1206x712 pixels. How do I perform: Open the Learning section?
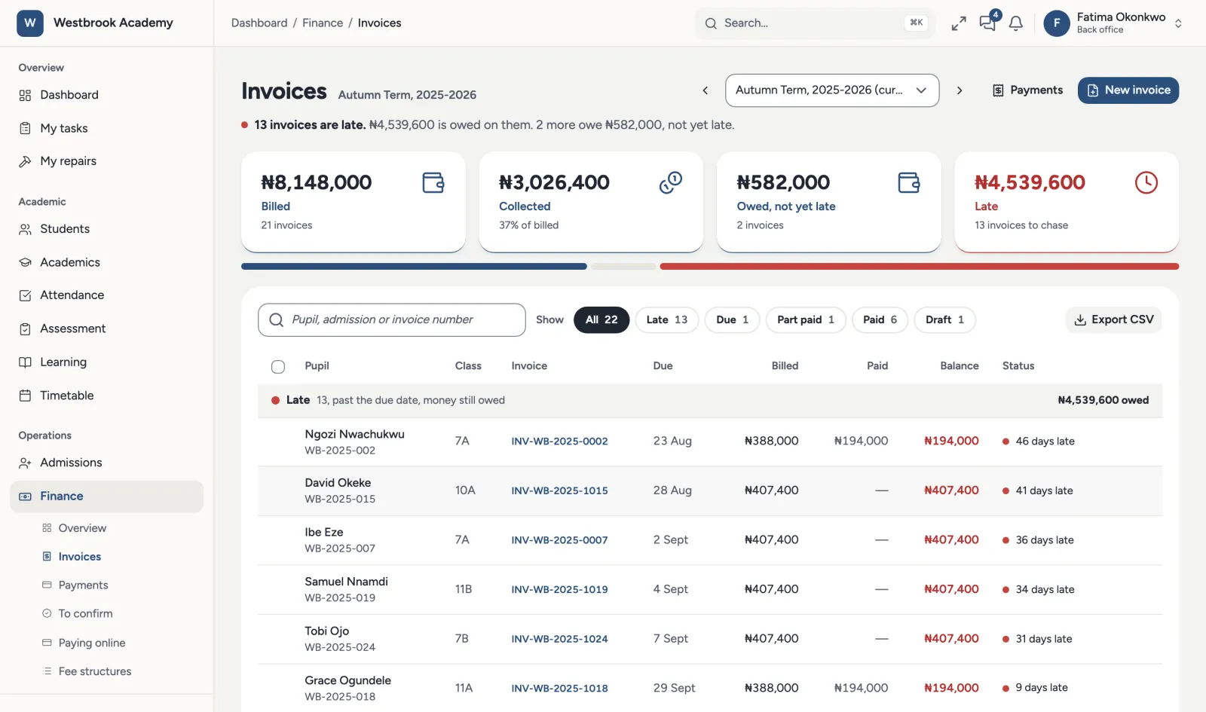[107, 362]
